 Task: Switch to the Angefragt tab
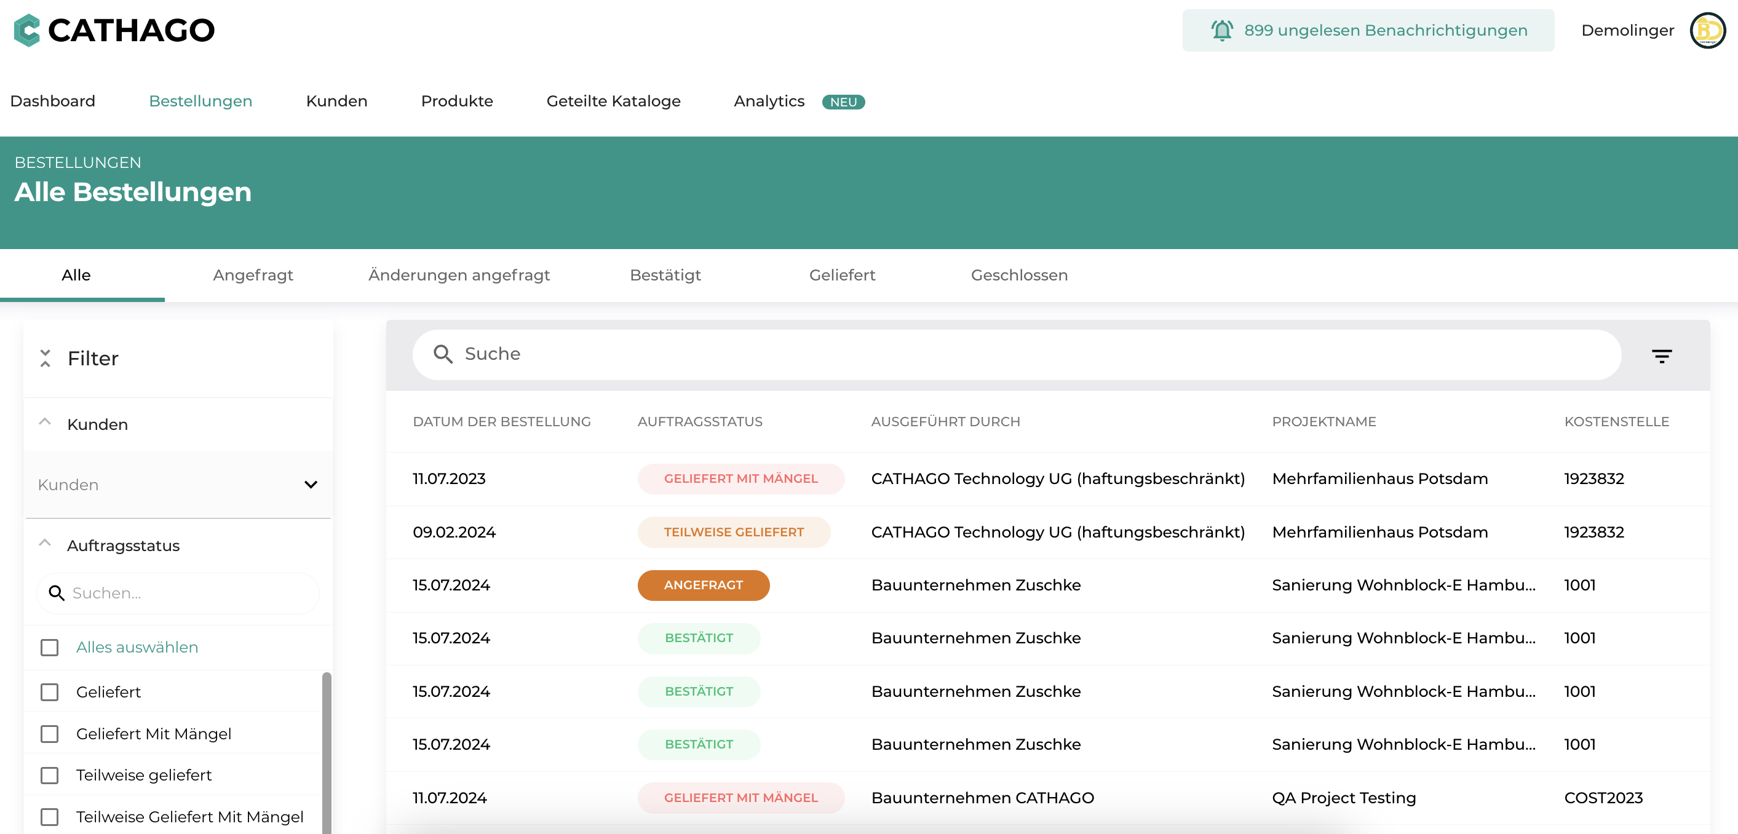pyautogui.click(x=253, y=276)
